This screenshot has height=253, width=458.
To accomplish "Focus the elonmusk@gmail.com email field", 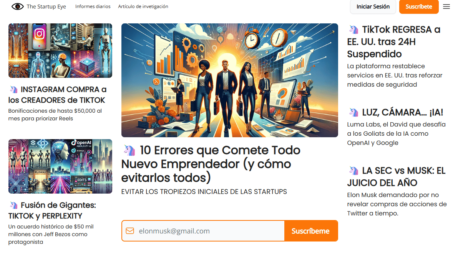I will tap(203, 231).
